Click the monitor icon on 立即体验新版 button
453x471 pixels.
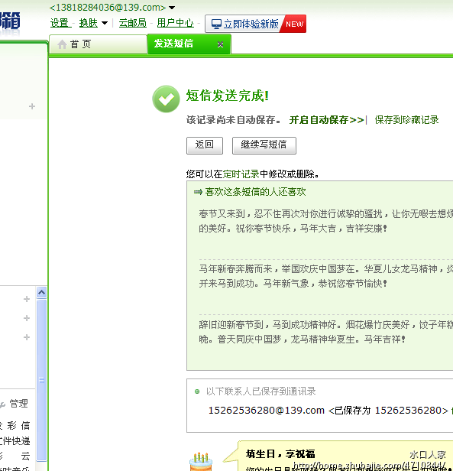(216, 24)
